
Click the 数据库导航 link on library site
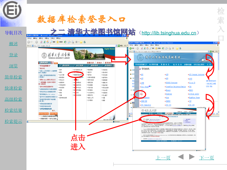click(x=77, y=75)
